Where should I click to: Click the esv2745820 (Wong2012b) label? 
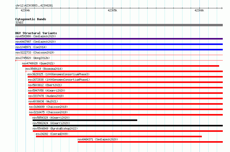[33, 58]
